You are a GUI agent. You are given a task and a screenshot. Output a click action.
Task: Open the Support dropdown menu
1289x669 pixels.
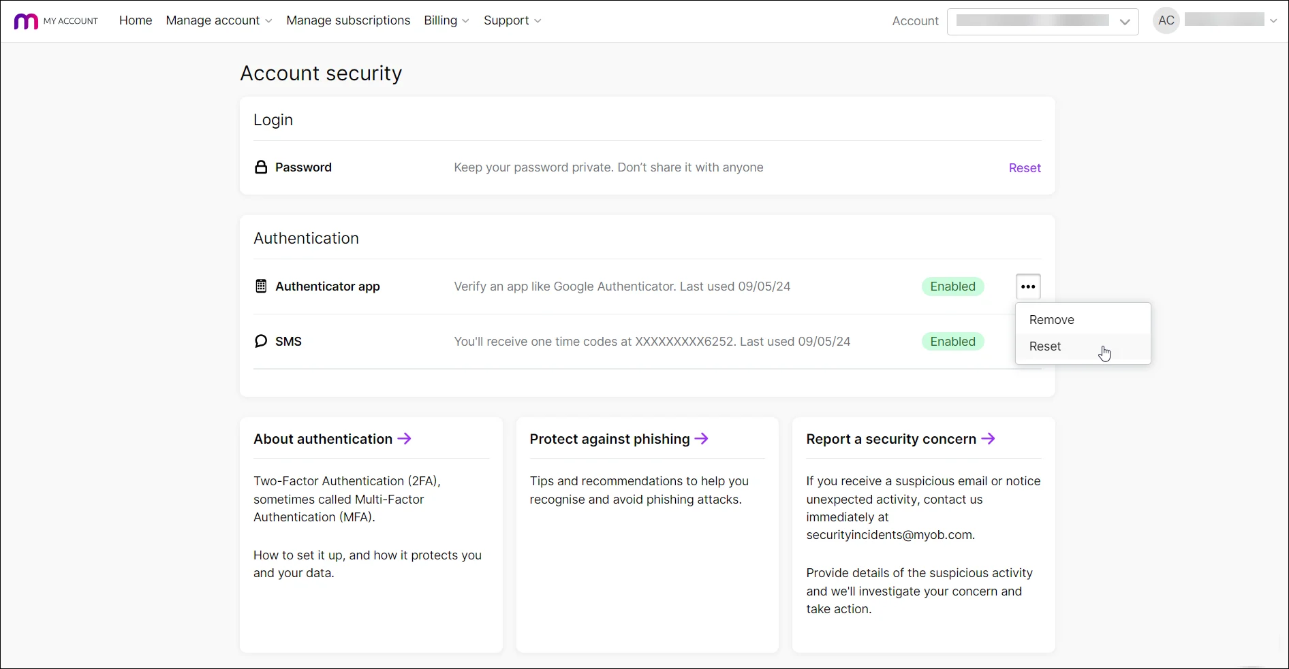(x=512, y=21)
